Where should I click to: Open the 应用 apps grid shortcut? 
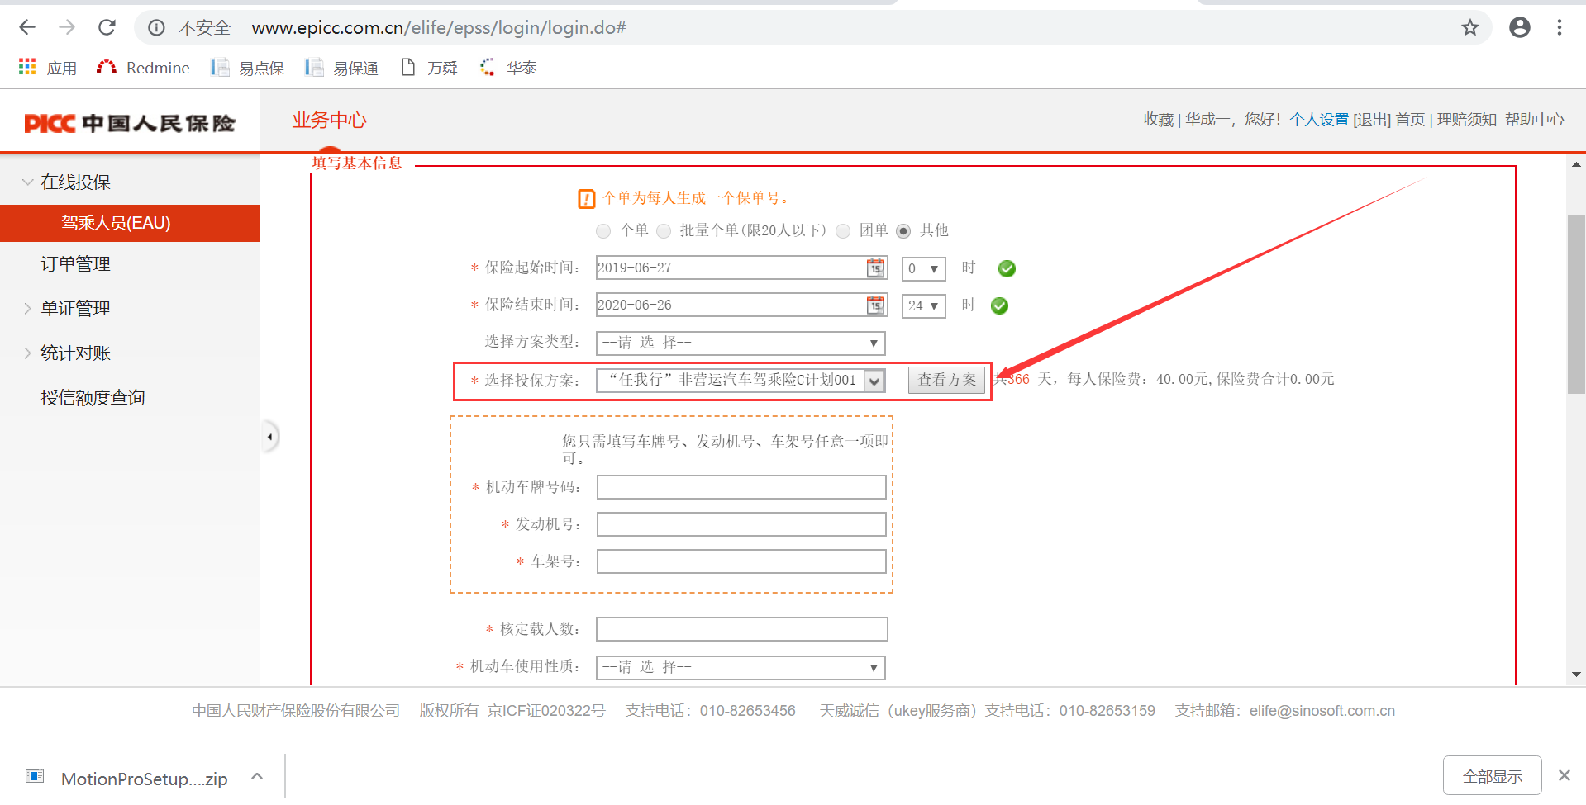[48, 68]
